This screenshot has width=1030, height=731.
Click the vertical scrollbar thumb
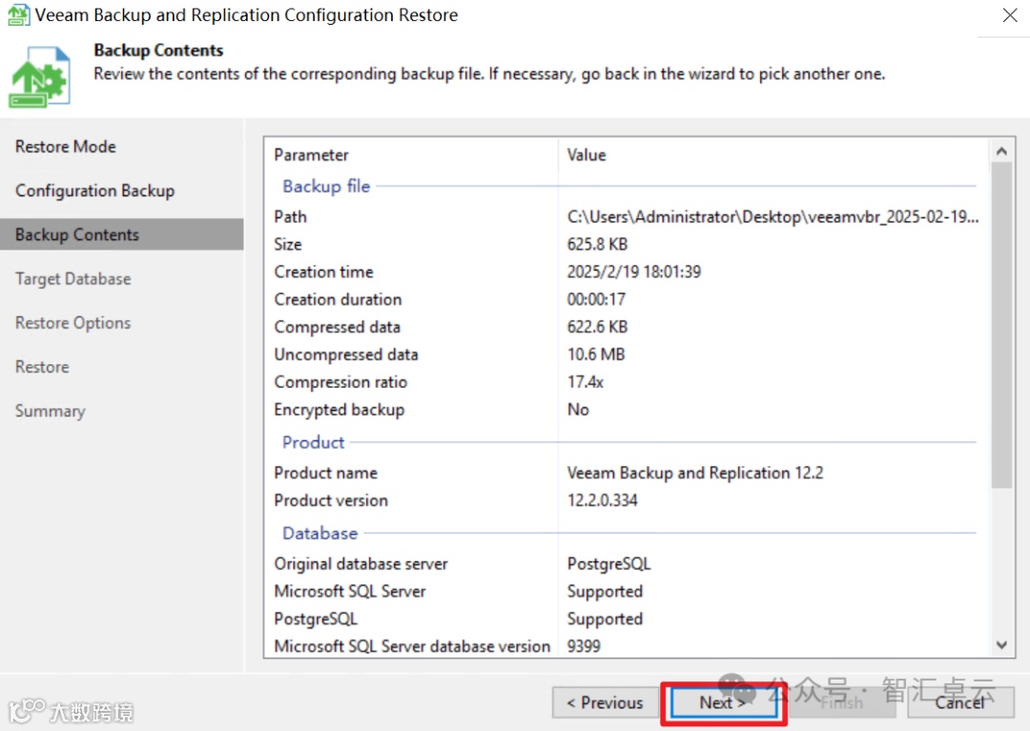(x=1001, y=325)
